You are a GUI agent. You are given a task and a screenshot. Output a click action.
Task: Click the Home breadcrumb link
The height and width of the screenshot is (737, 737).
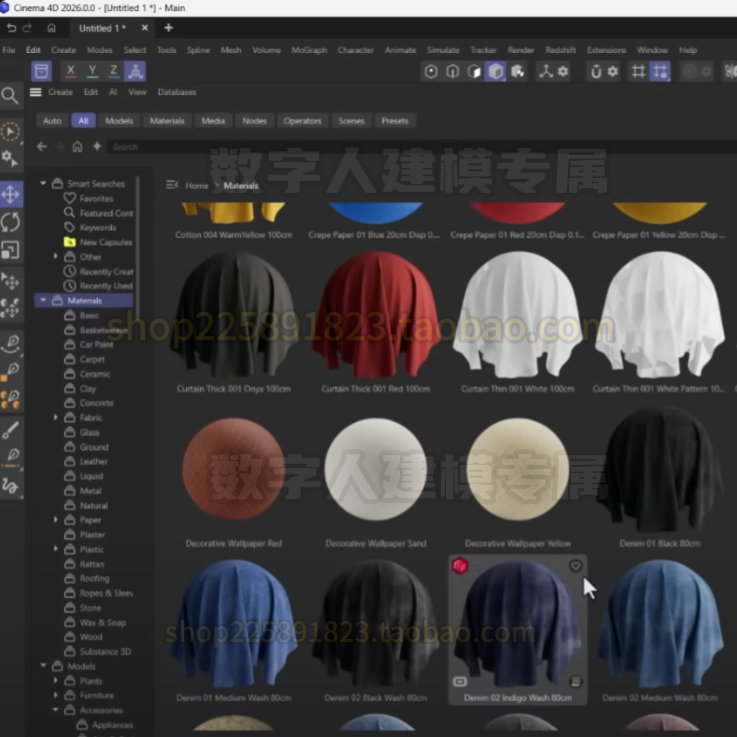(x=197, y=186)
